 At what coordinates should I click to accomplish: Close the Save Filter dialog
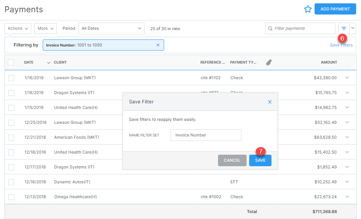click(x=270, y=102)
